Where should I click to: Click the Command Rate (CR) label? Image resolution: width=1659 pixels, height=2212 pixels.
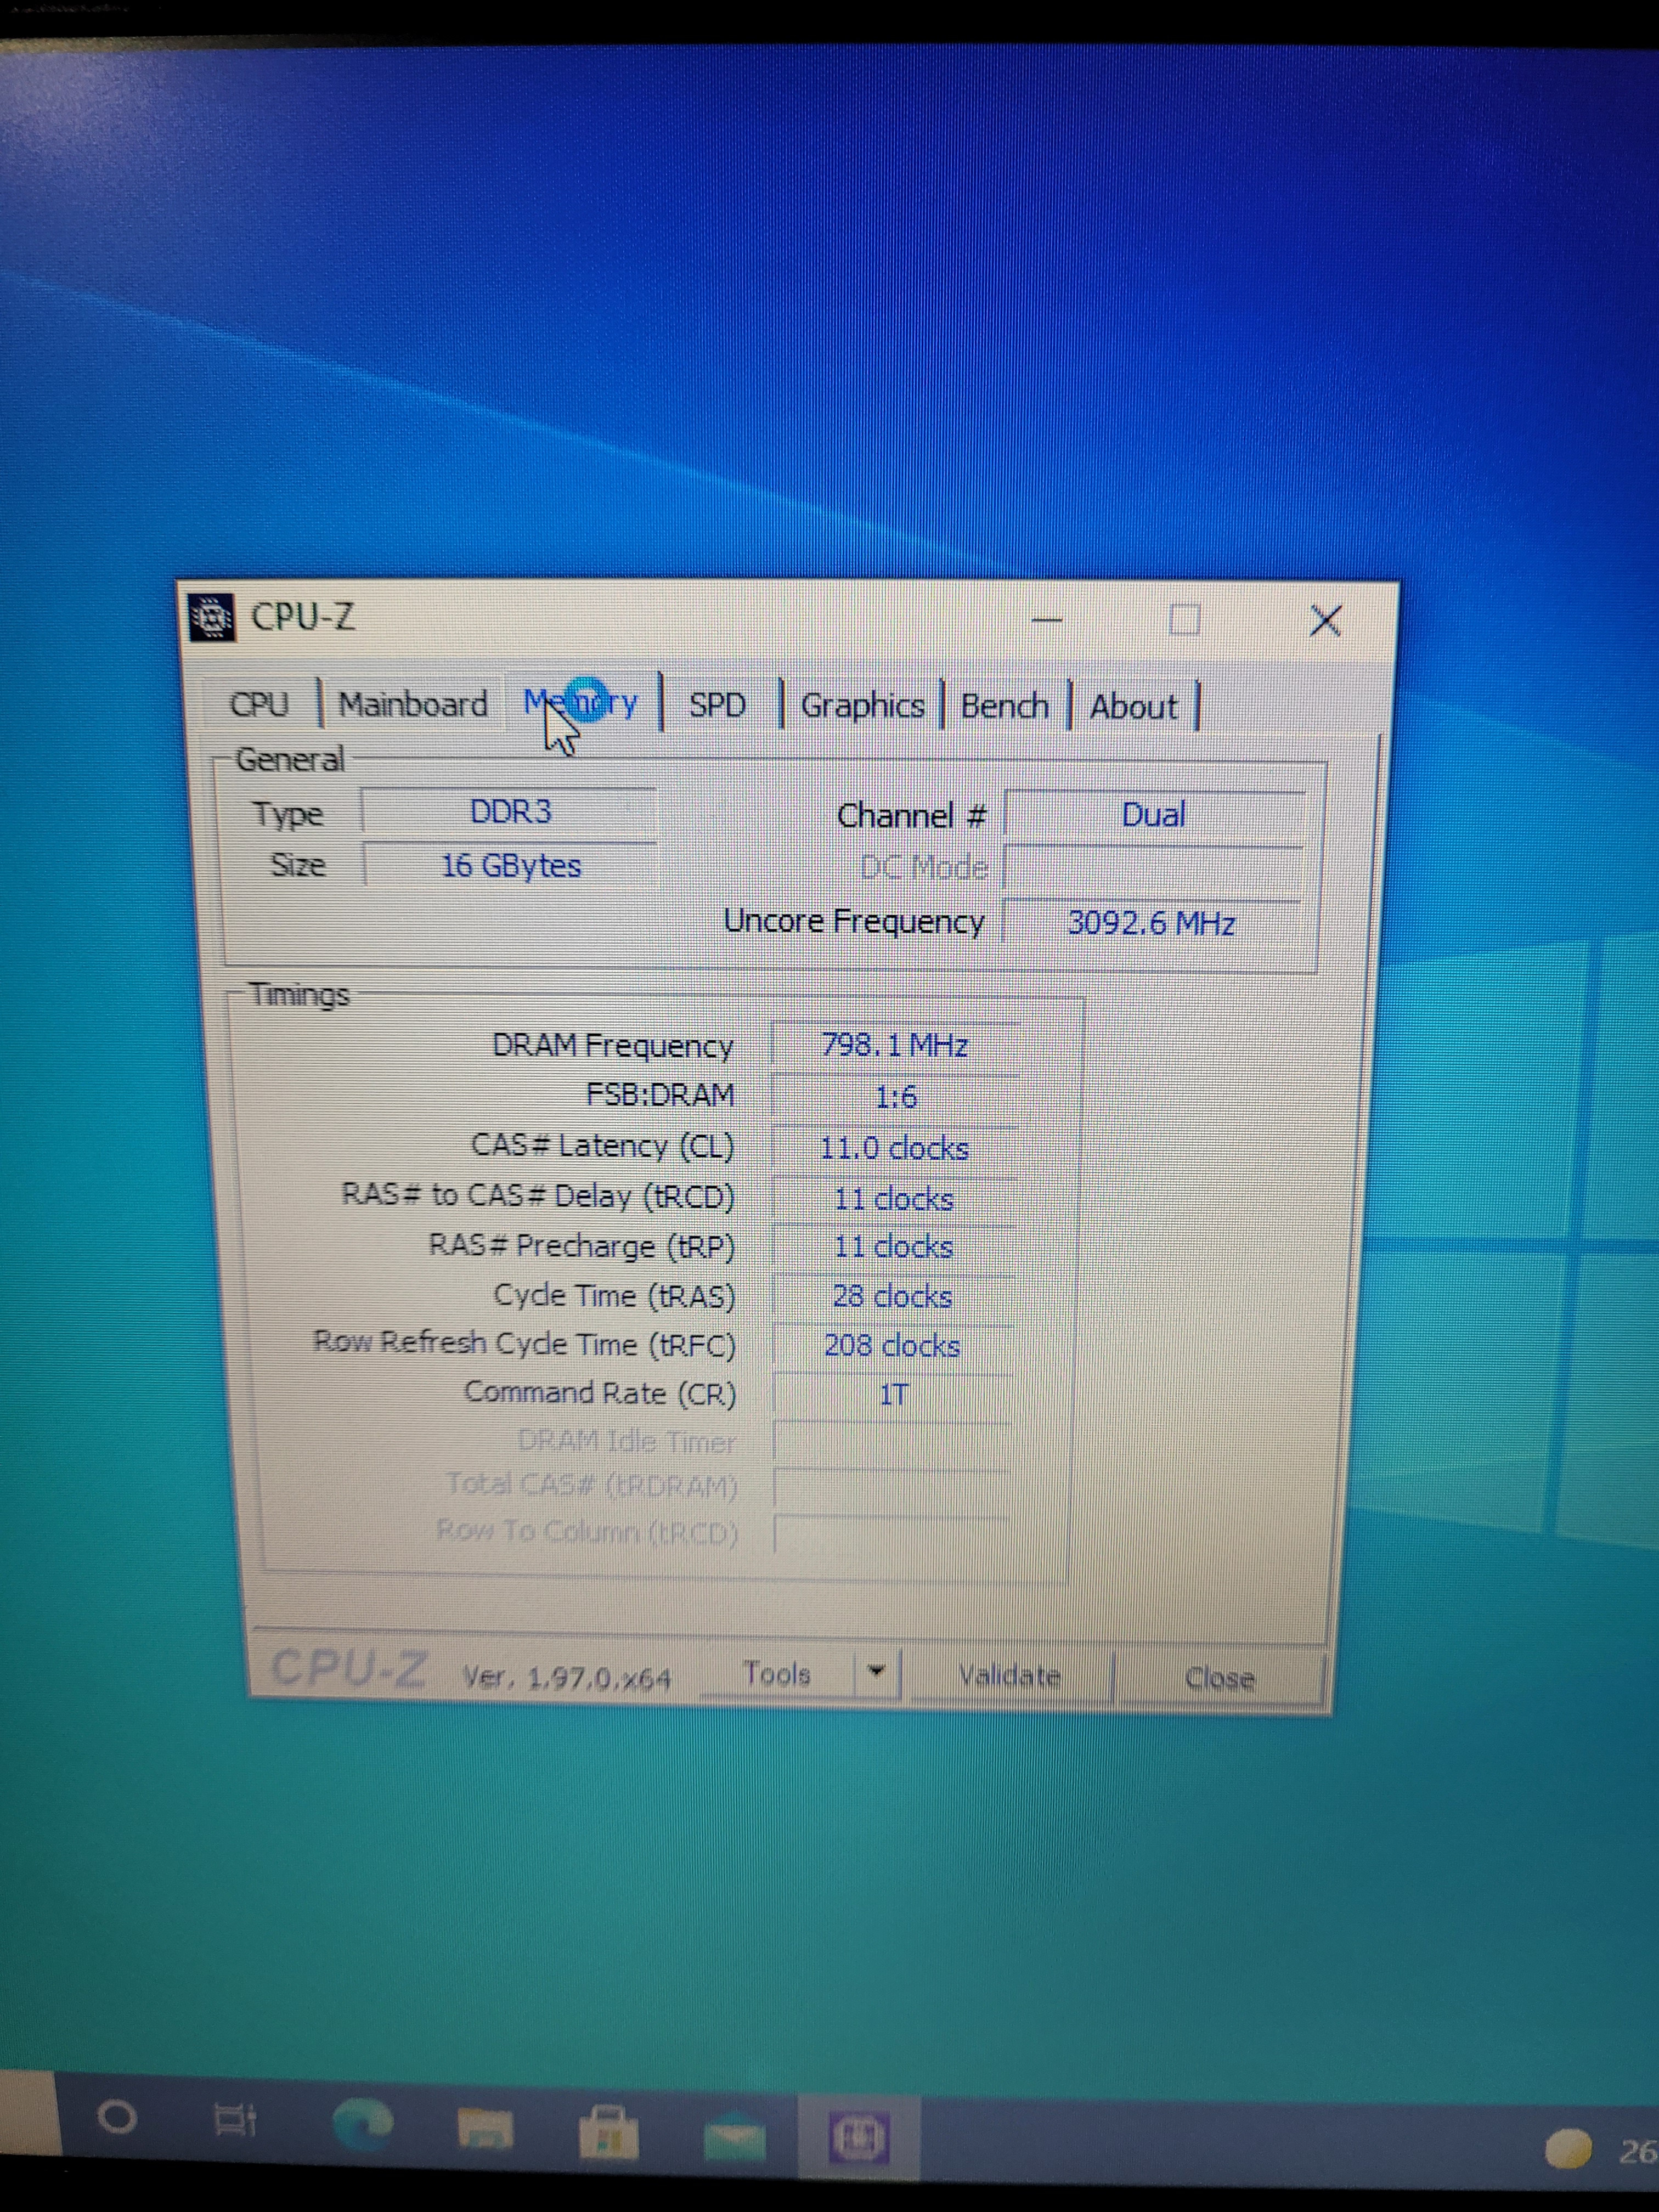[600, 1393]
